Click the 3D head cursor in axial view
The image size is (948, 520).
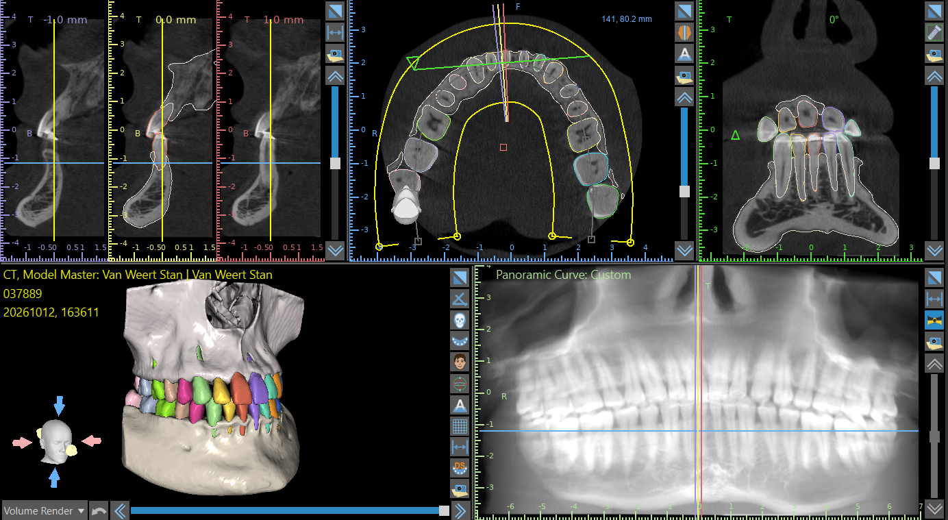406,206
